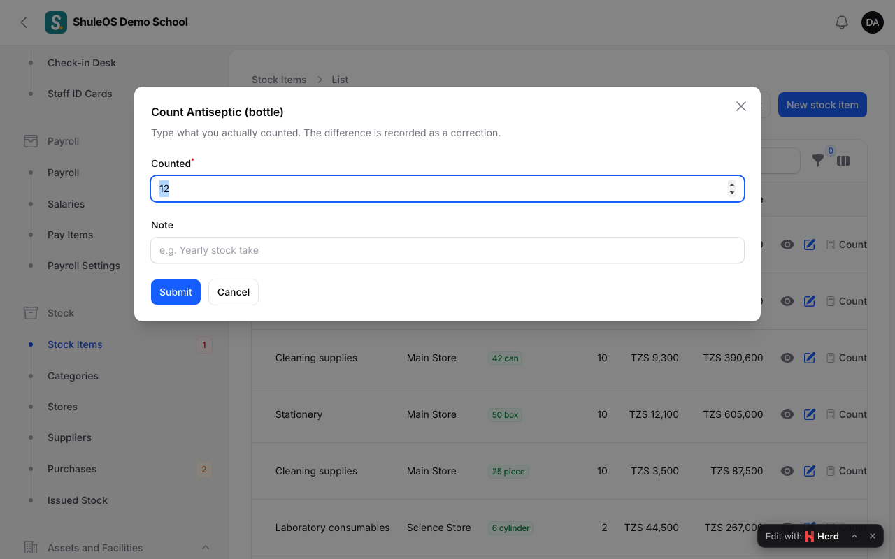The height and width of the screenshot is (559, 895).
Task: View the 25 piece Cleaning supplies row
Action: tap(787, 471)
